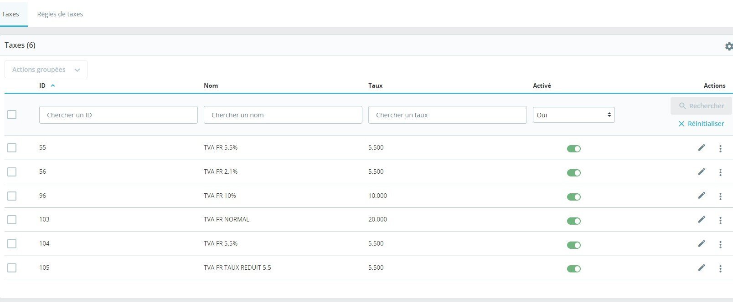Open more actions menu for TVA FR 10%

[720, 196]
